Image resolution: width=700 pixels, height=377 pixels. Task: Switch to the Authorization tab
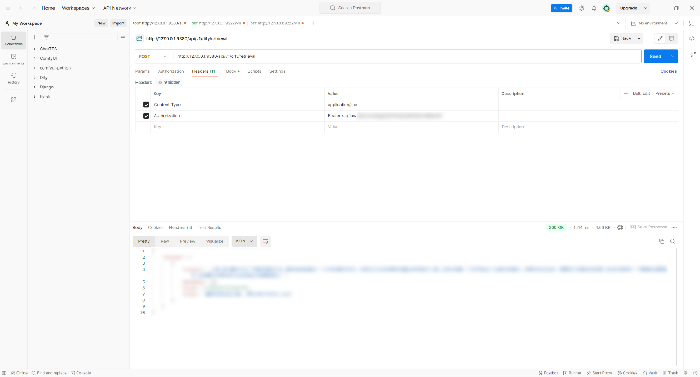tap(171, 71)
